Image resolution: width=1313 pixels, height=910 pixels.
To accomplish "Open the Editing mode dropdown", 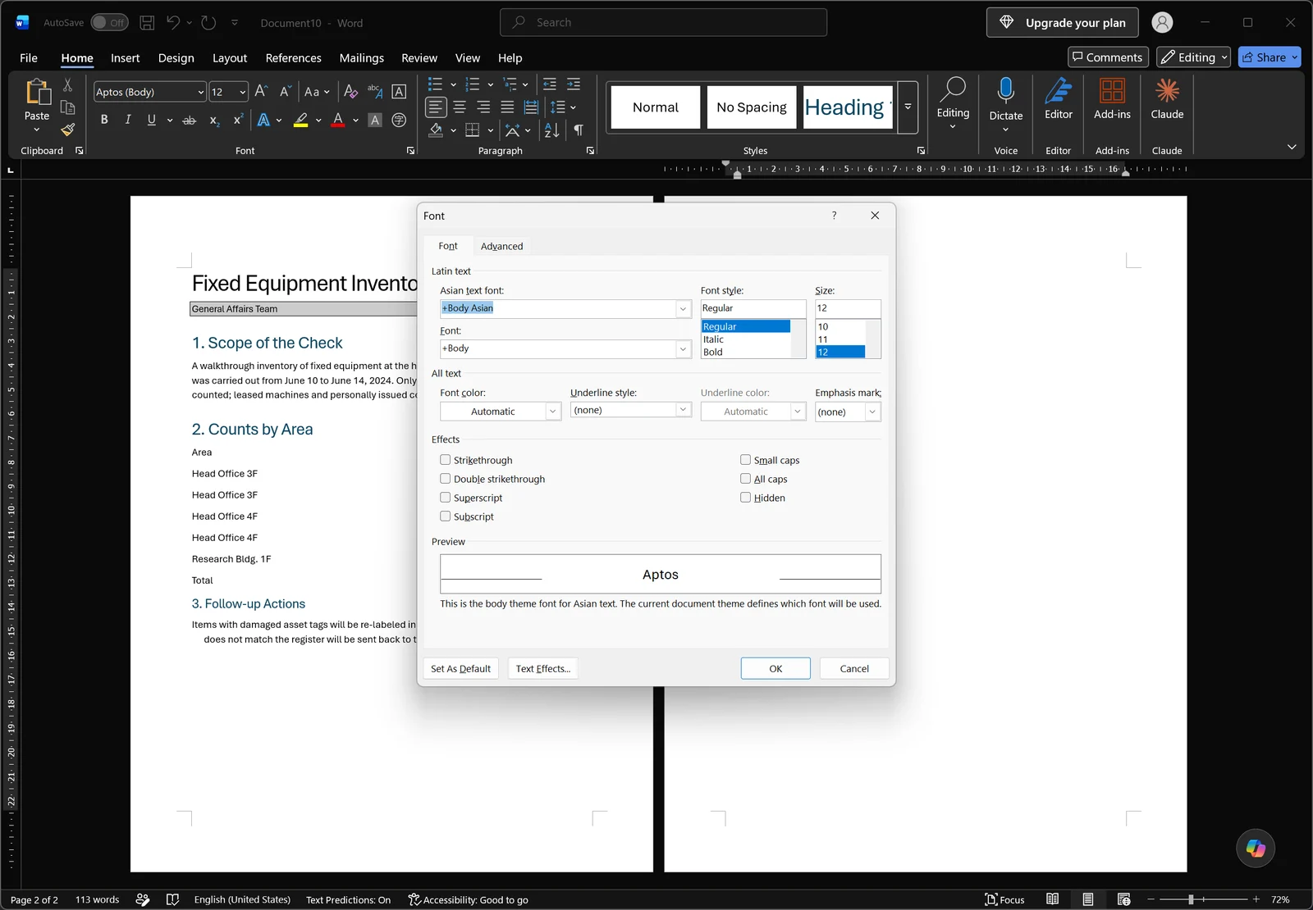I will point(1194,57).
